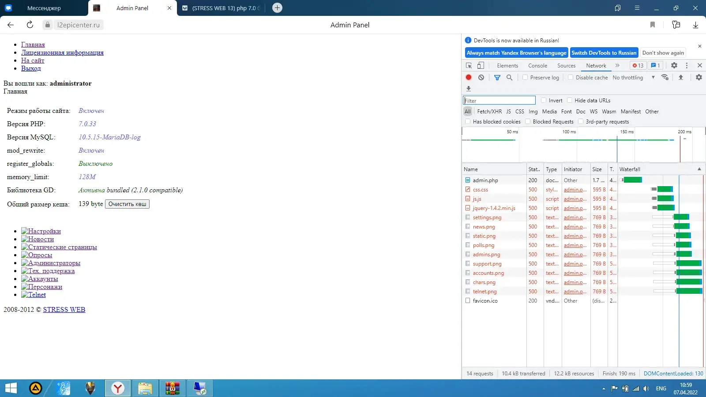The image size is (706, 397).
Task: Select the Img request type filter
Action: [x=533, y=112]
